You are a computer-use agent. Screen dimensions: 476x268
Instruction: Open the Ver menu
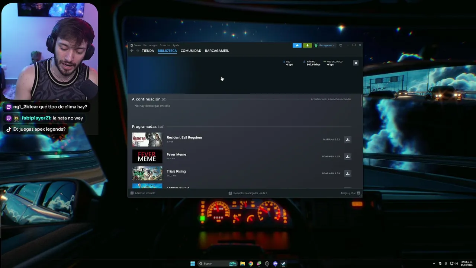coord(145,45)
